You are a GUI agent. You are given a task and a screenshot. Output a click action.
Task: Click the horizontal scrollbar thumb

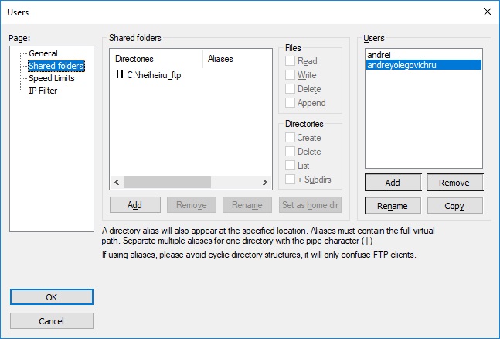coord(167,182)
